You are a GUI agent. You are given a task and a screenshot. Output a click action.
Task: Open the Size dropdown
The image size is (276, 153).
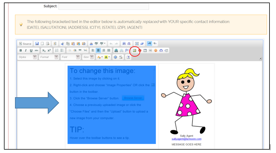pyautogui.click(x=88, y=57)
